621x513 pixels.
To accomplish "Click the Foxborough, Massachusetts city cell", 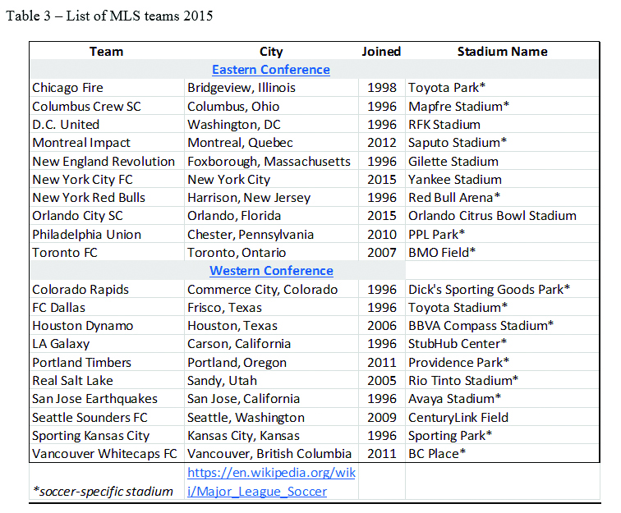I will coord(269,161).
